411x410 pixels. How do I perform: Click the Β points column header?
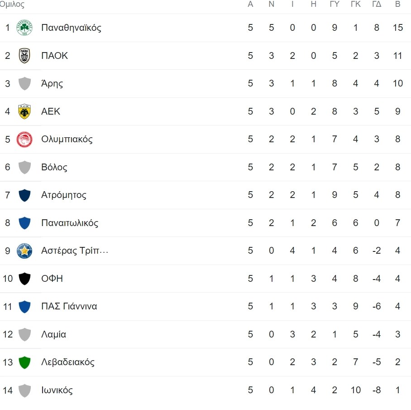pos(397,4)
